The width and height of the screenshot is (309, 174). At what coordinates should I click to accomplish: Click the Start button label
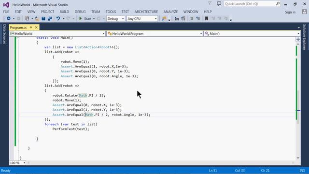pos(88,19)
